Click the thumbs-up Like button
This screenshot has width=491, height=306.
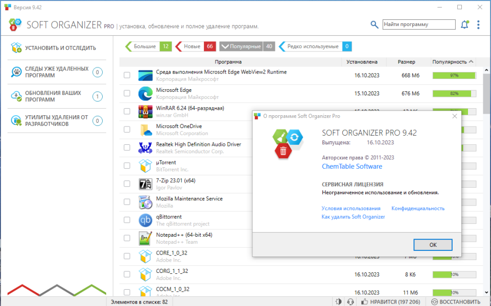390,301
